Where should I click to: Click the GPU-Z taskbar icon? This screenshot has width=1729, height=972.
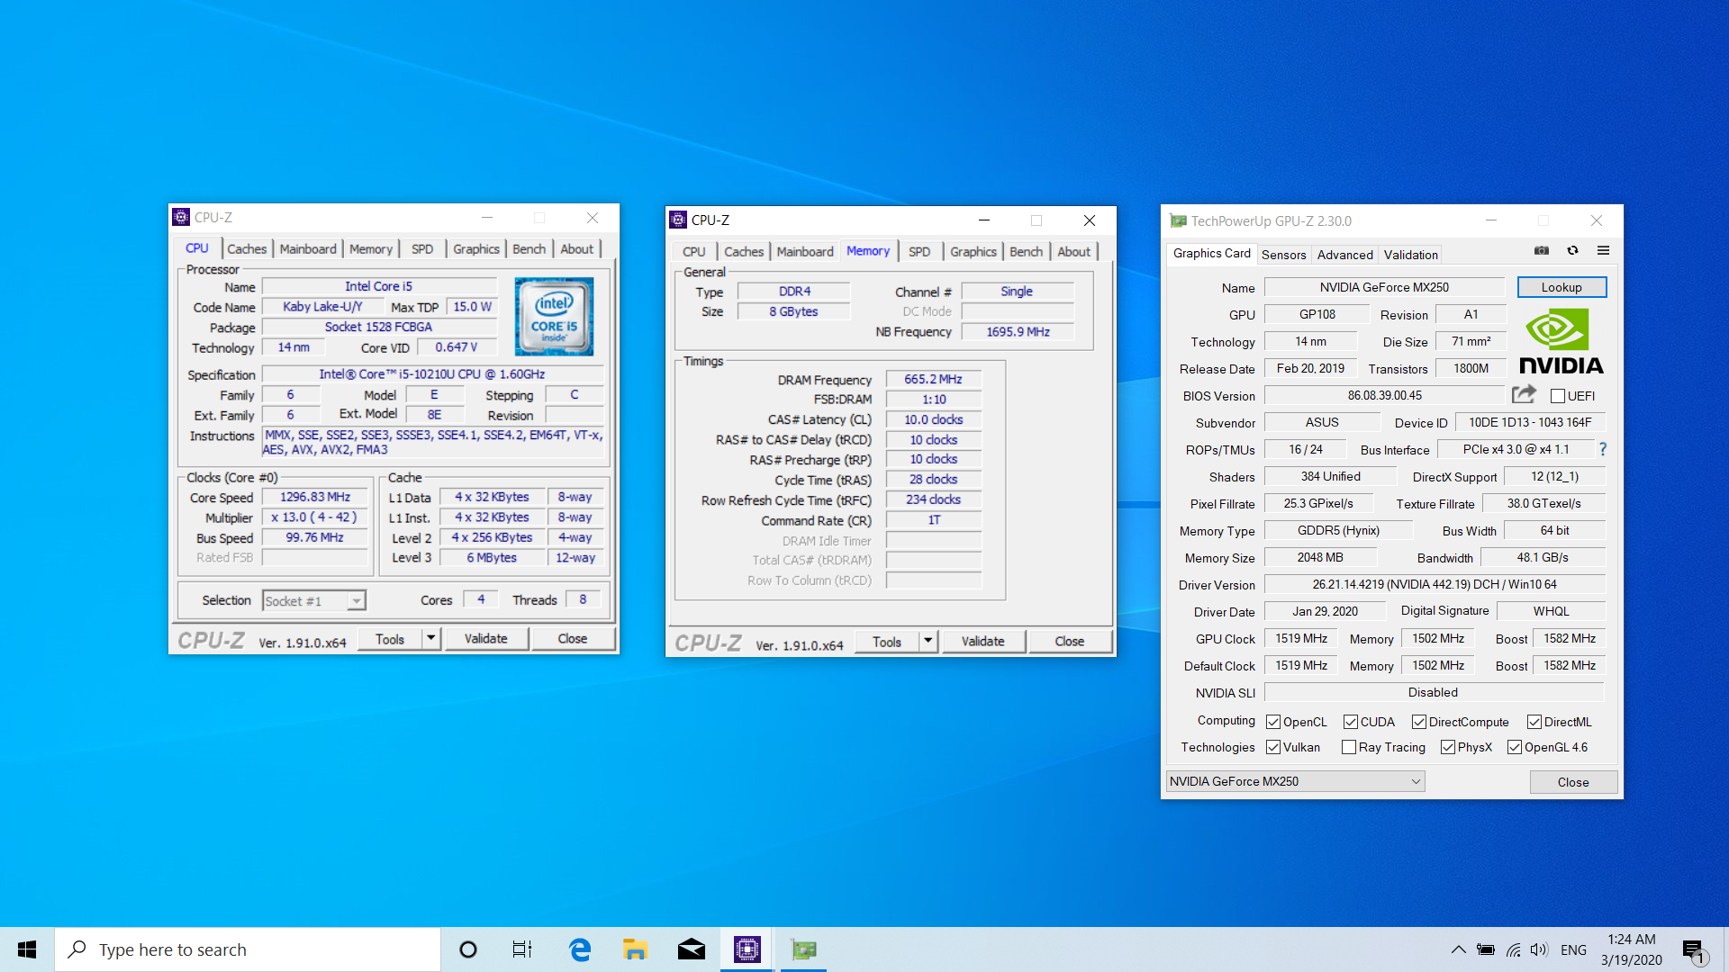(803, 949)
